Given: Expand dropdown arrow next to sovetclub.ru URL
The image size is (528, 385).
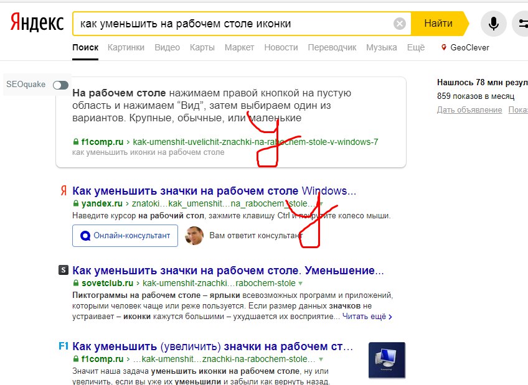Looking at the screenshot, I should tap(300, 284).
